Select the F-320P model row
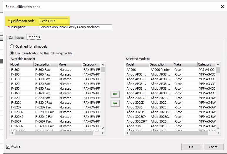 click(55, 107)
